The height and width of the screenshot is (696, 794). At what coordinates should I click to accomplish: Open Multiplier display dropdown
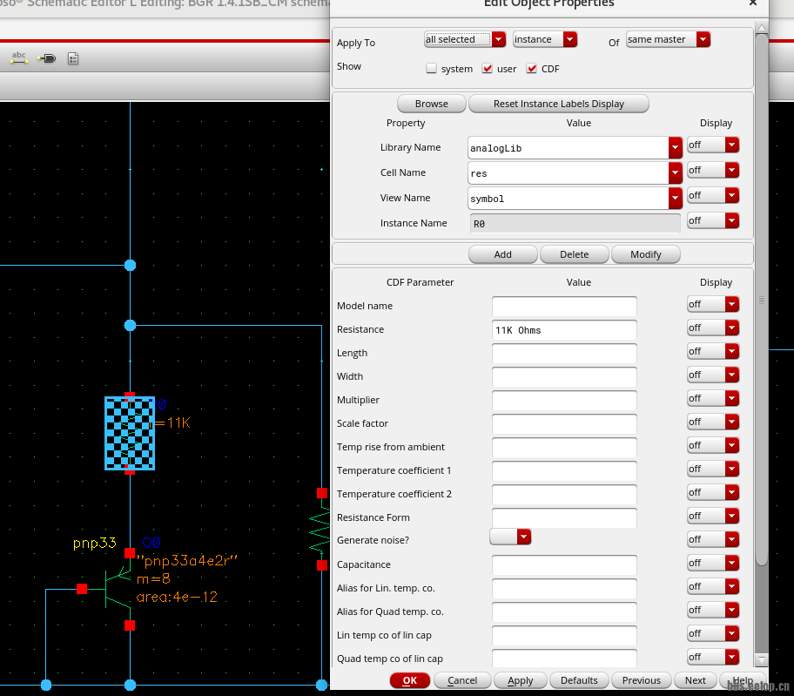tap(713, 399)
